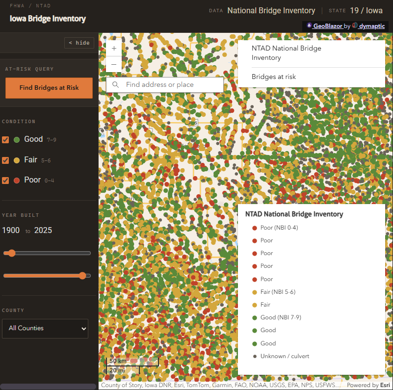
Task: Click the maximum year built slider handle
Action: (x=82, y=276)
